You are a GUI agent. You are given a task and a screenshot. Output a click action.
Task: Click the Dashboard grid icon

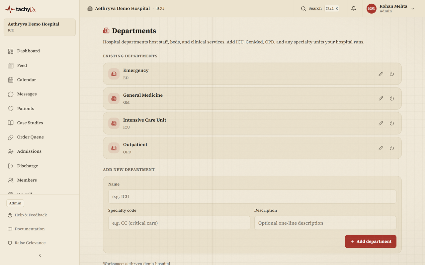tap(11, 51)
